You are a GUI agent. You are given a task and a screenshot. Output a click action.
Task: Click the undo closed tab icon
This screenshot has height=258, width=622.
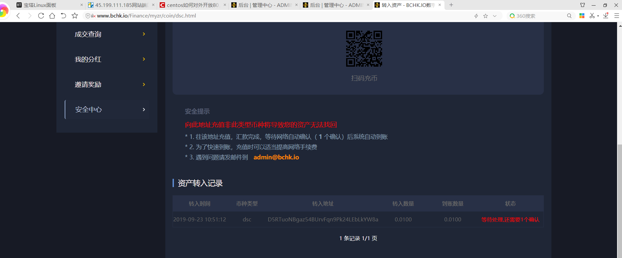coord(63,16)
